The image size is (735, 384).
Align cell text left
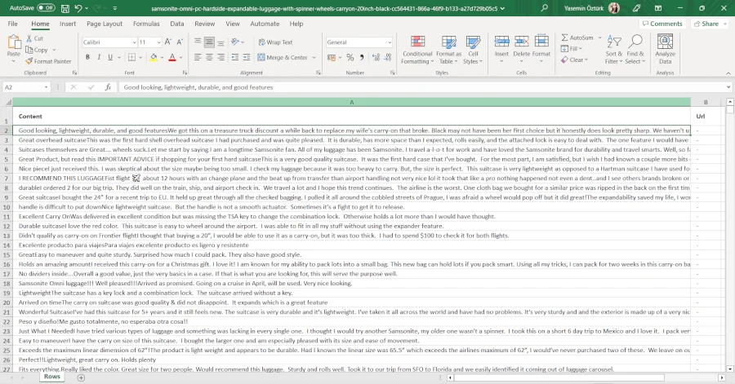tap(198, 57)
